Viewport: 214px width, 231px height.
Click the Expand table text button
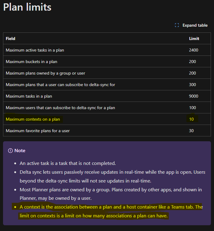[195, 25]
